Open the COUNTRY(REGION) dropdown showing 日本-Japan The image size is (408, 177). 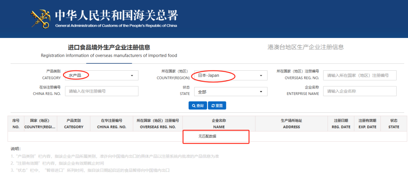pyautogui.click(x=230, y=76)
